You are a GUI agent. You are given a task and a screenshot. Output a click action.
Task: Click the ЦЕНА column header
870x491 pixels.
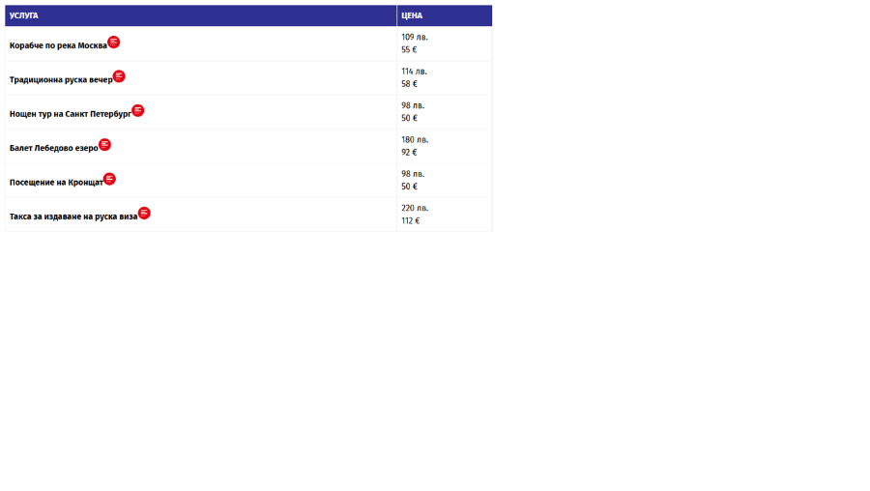coord(445,15)
